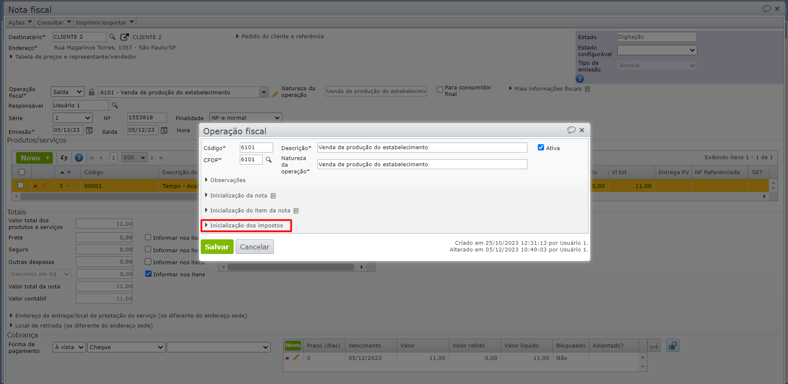Open the Ações menu
The width and height of the screenshot is (788, 384).
[20, 22]
